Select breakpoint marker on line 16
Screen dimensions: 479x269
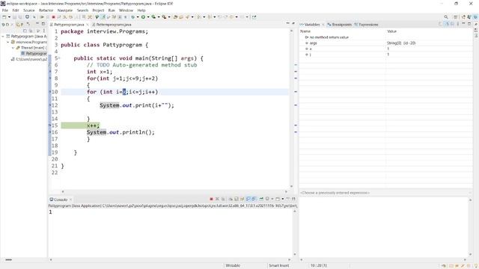50,132
